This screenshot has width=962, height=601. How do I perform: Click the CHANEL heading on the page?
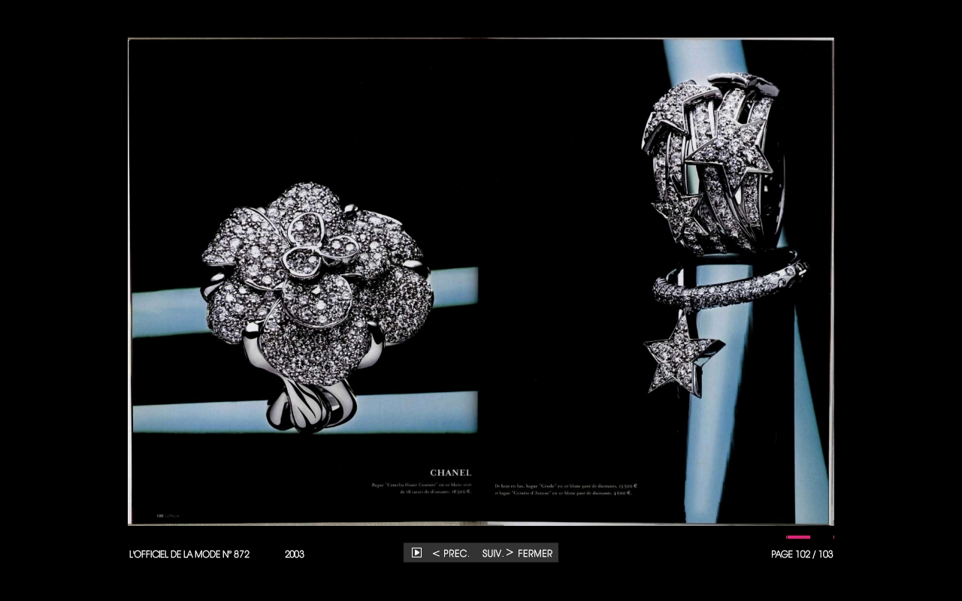click(x=450, y=473)
